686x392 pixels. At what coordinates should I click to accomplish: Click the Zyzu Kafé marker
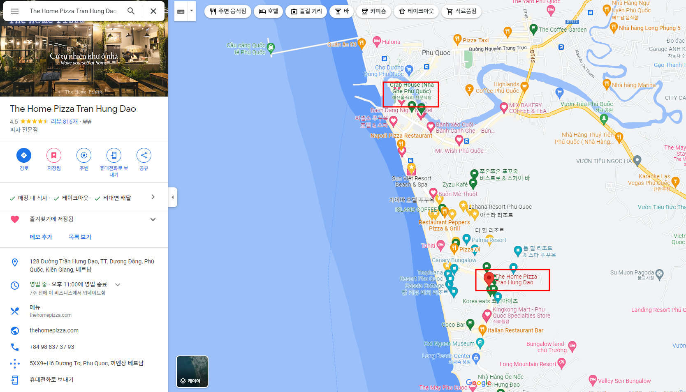(x=473, y=183)
